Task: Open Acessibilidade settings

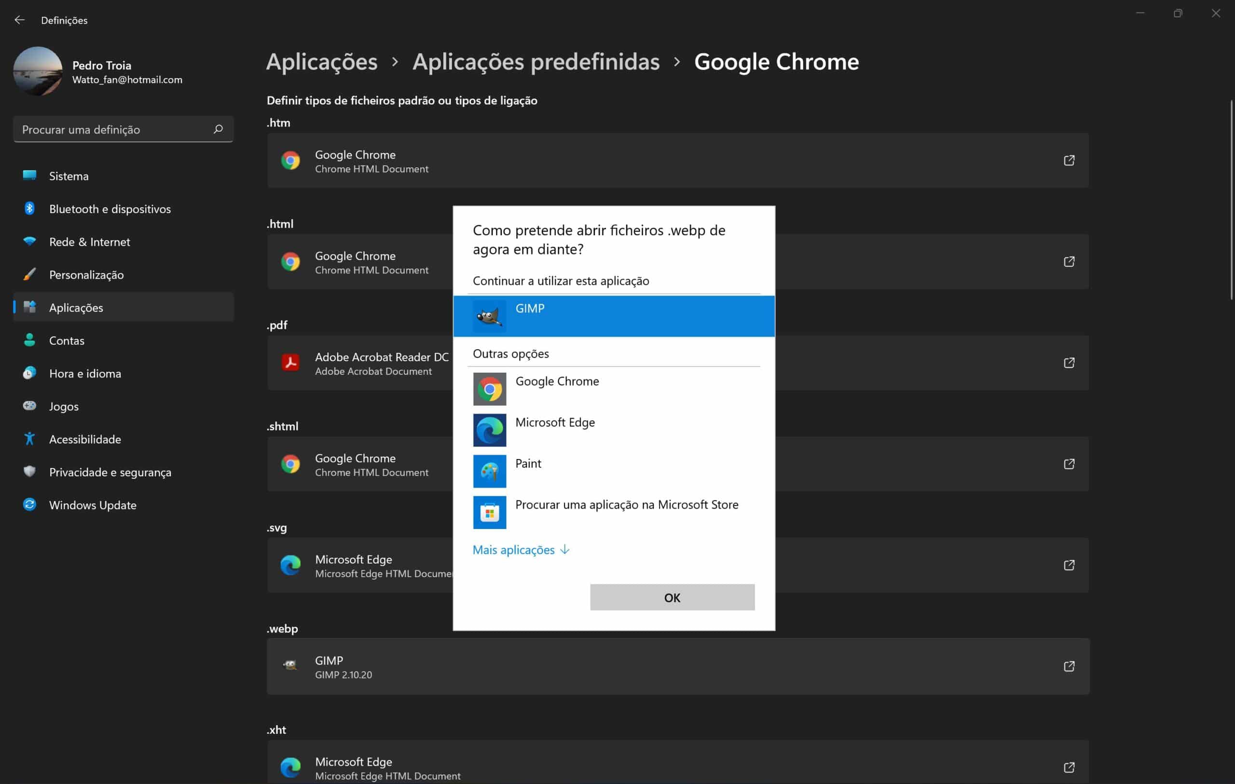Action: point(123,439)
